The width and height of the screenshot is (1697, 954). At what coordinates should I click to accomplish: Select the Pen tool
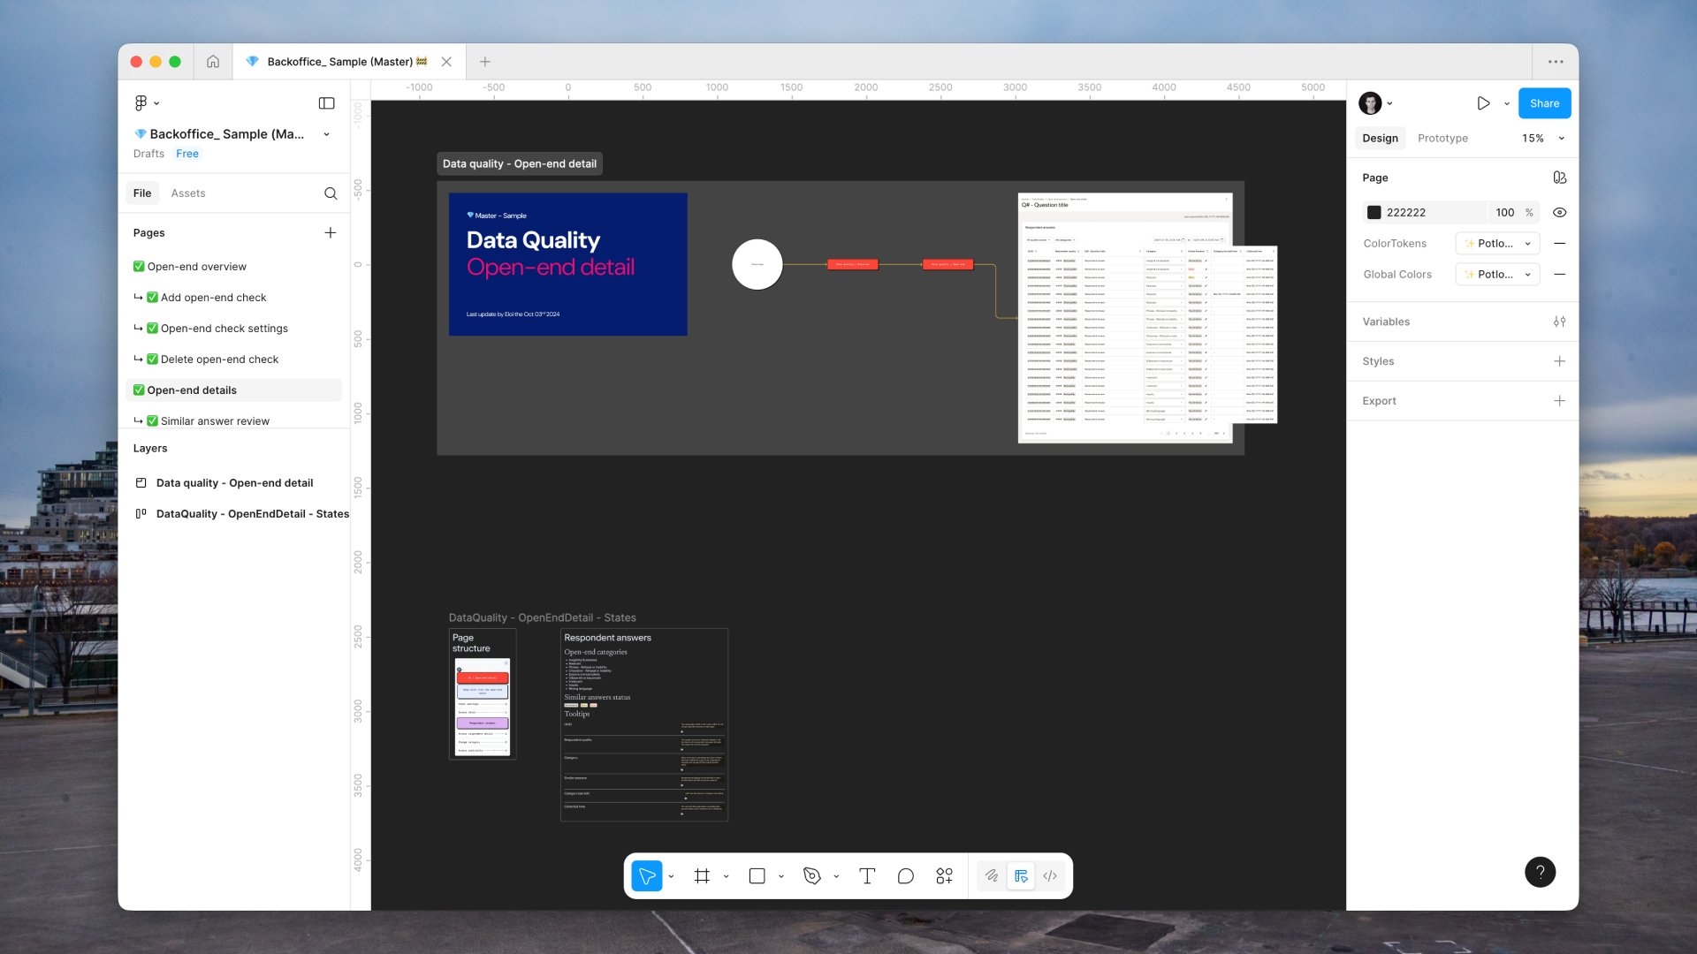(812, 876)
